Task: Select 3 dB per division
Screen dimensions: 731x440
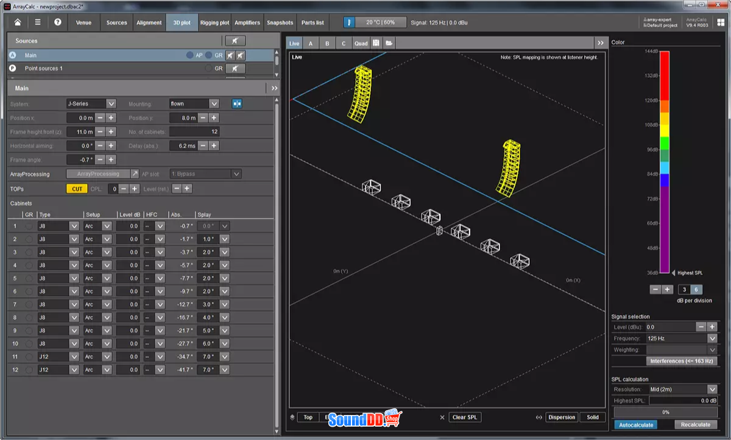Action: pyautogui.click(x=684, y=289)
